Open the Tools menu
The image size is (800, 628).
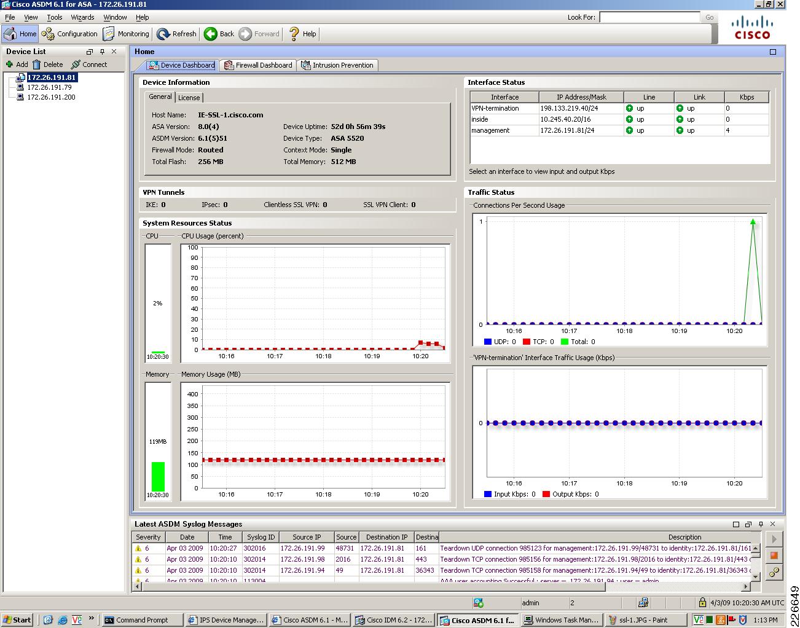(55, 17)
